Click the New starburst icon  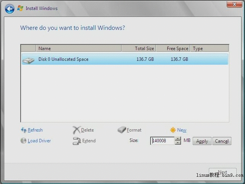[173, 130]
